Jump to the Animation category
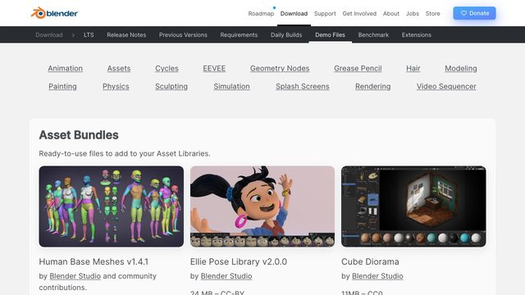 click(66, 68)
